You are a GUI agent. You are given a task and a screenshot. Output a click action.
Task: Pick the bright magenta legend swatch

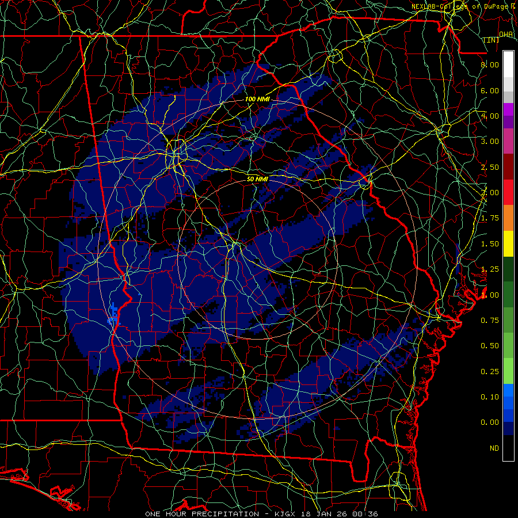click(x=508, y=109)
